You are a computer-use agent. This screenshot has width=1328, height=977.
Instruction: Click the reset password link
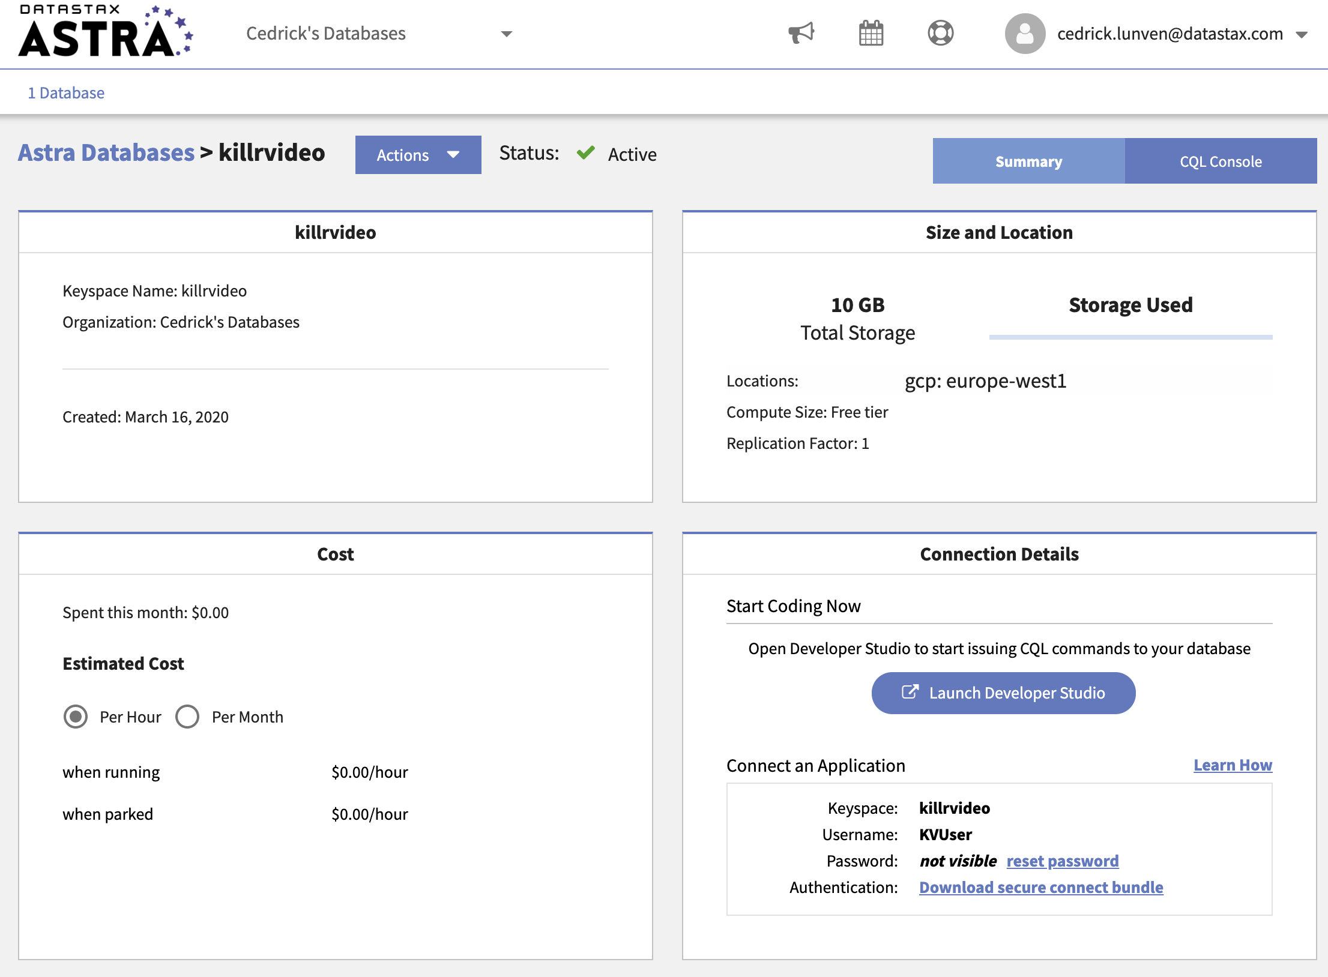[1062, 861]
